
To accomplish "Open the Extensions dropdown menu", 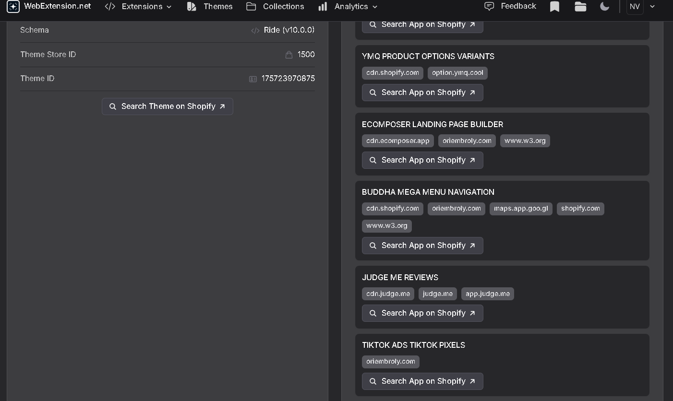I will [x=138, y=6].
